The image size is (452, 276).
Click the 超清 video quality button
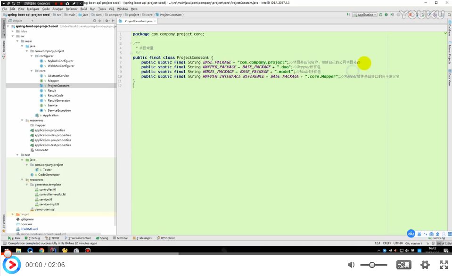[x=403, y=265]
